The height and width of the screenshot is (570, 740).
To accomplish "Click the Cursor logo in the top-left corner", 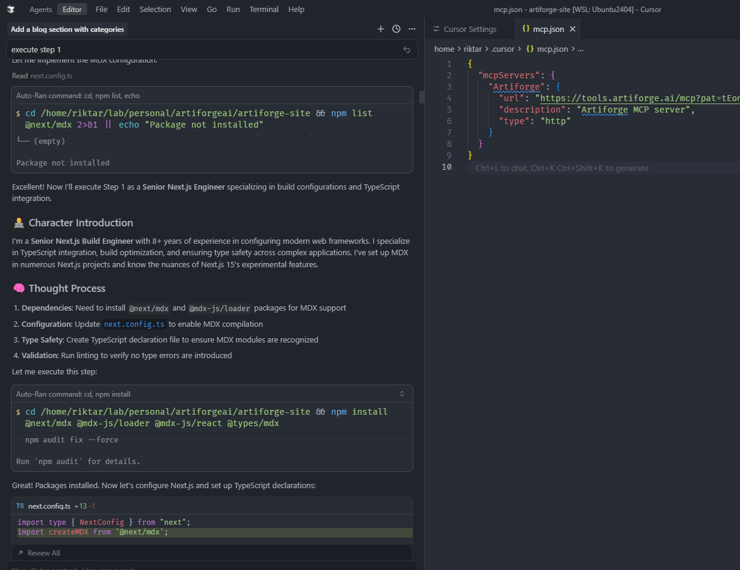I will coord(10,9).
